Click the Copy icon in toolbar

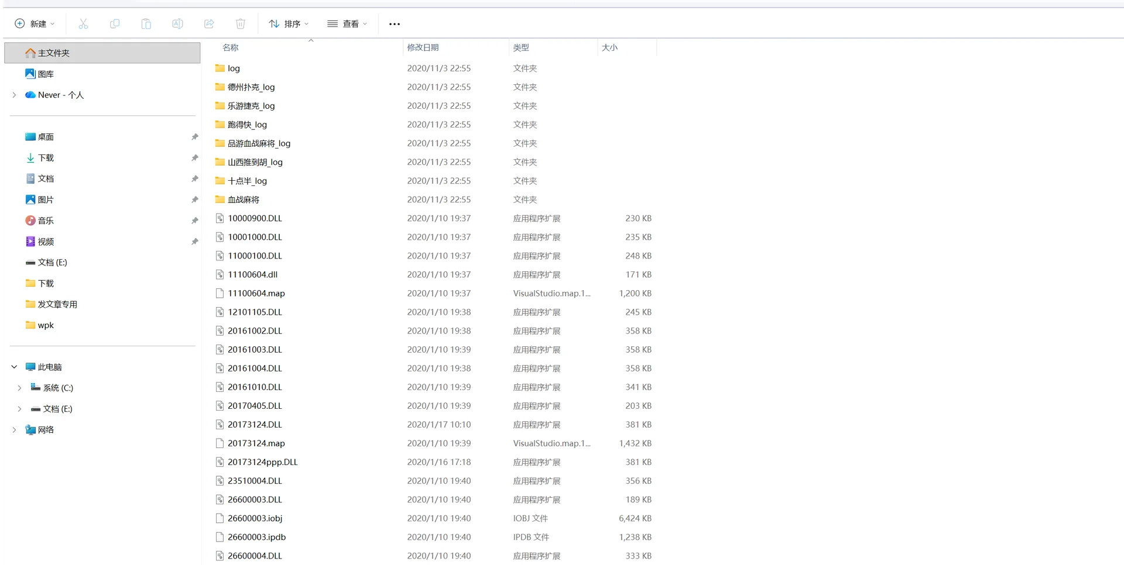pos(115,24)
